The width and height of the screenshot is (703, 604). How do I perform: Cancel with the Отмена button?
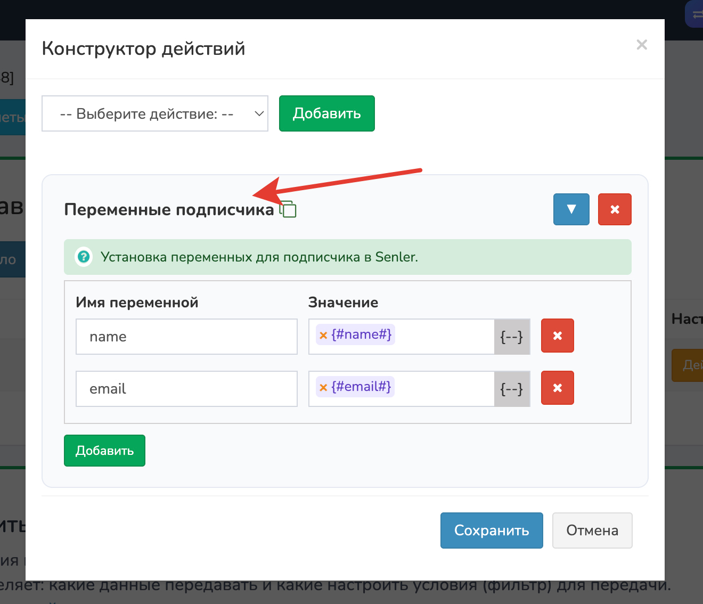592,530
